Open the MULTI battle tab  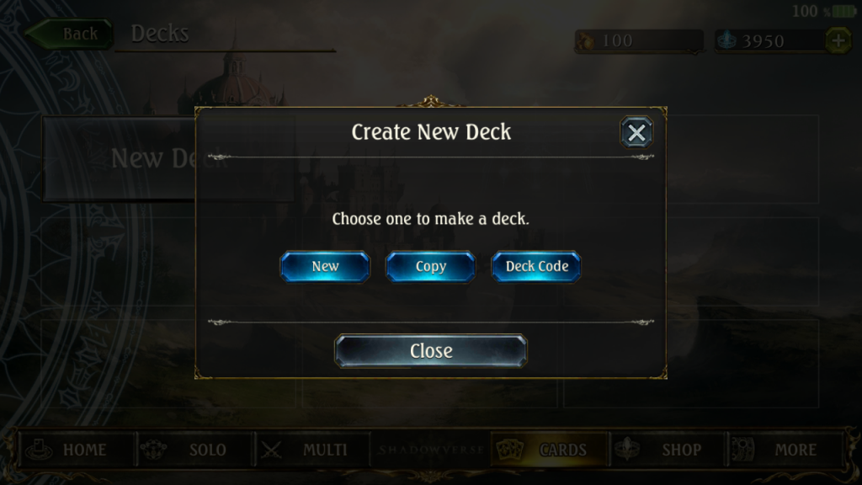[311, 450]
